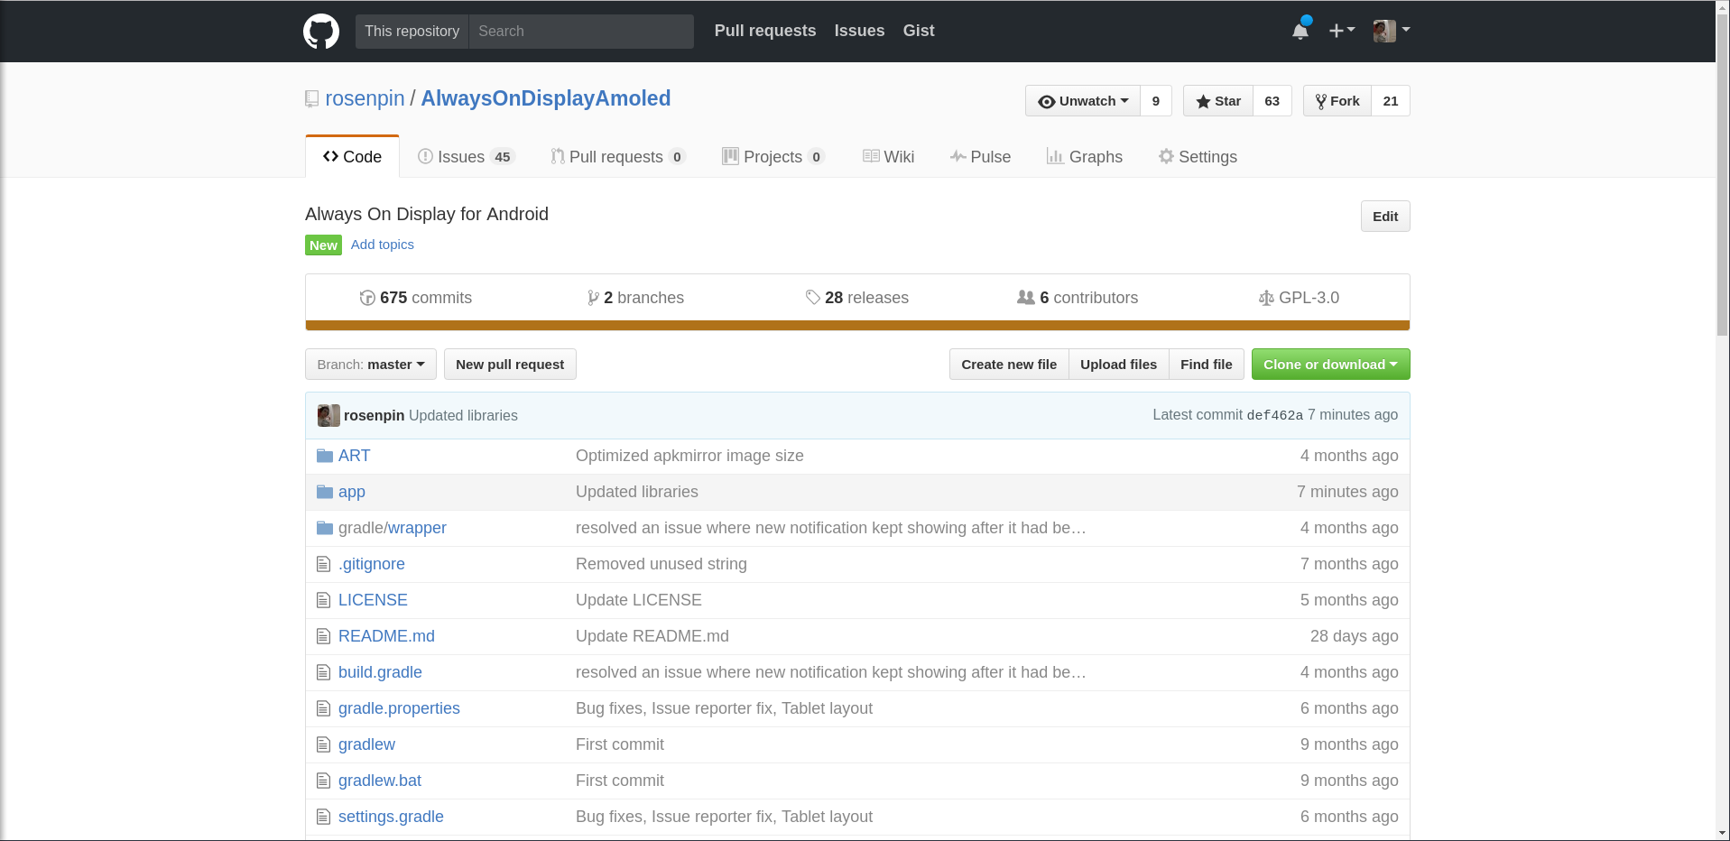The image size is (1730, 841).
Task: Focus the repository search field
Action: [581, 32]
